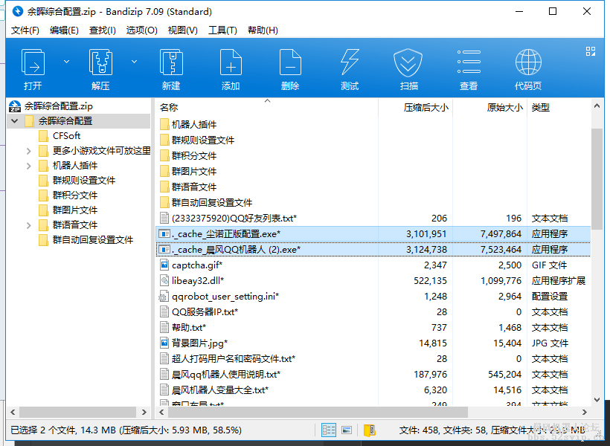Open dropdown arrow next to 打开
Image resolution: width=610 pixels, height=446 pixels.
[66, 62]
